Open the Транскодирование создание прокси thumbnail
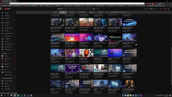This screenshot has width=172, height=97. 130,68
